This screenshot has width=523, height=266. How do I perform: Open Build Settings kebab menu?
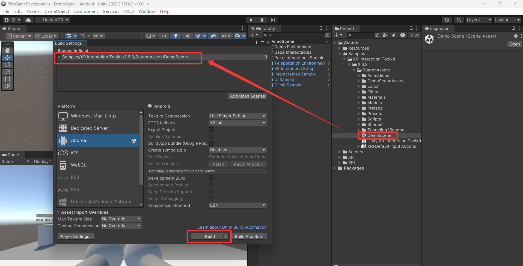(257, 43)
